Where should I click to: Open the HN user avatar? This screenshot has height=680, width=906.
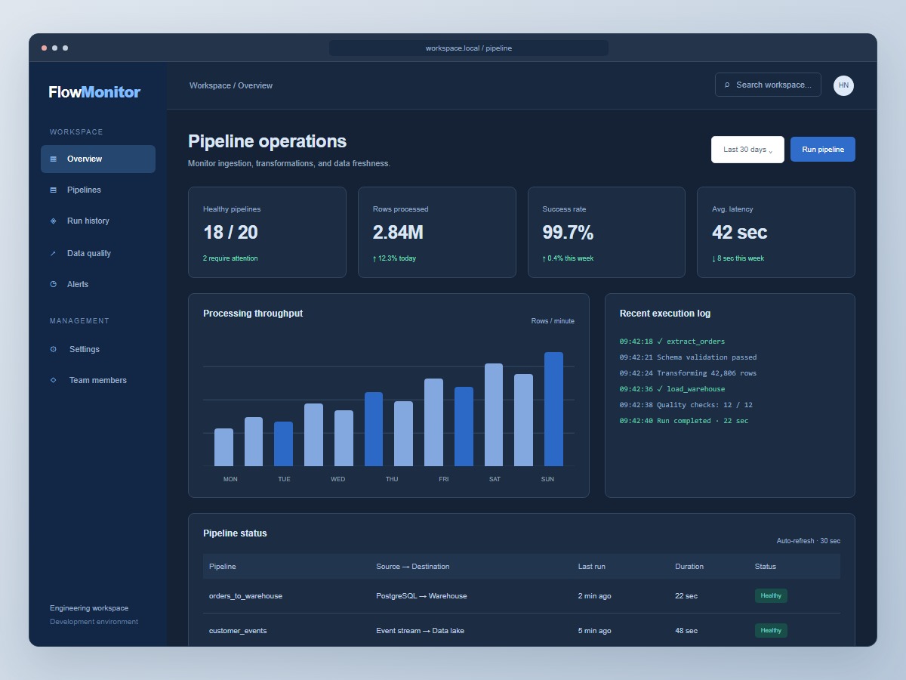tap(843, 85)
